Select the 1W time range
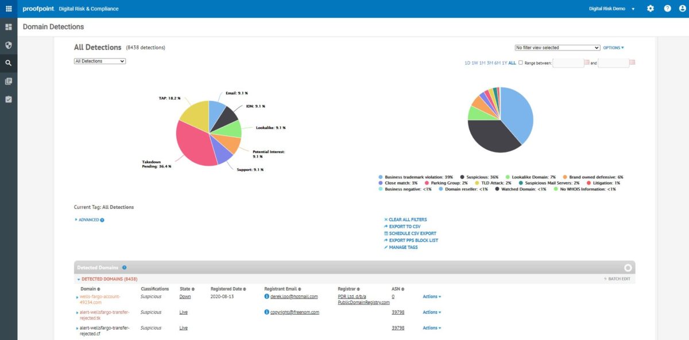Viewport: 689px width, 340px height. (475, 63)
